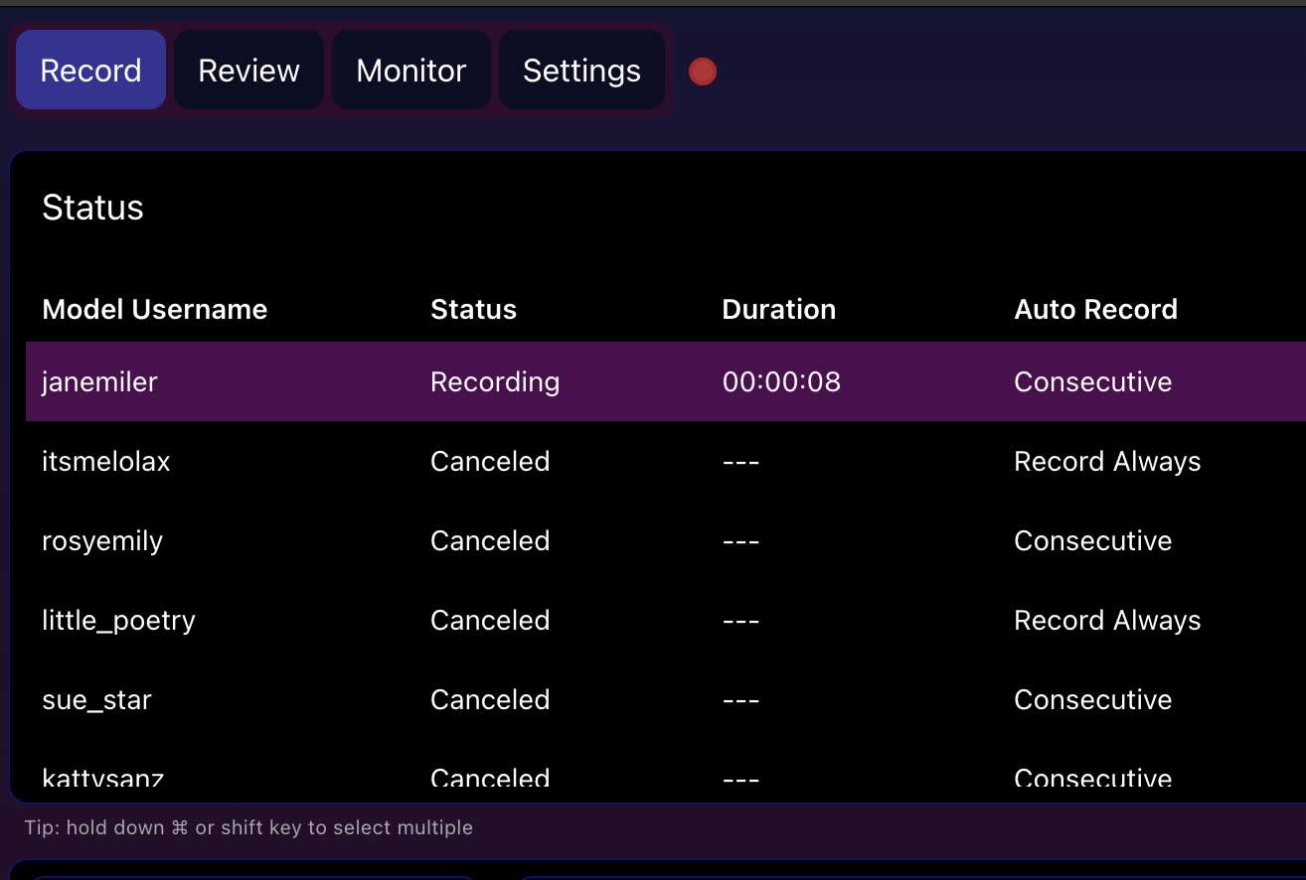Click the 00:00:08 recording duration value
This screenshot has height=880, width=1306.
[x=781, y=381]
